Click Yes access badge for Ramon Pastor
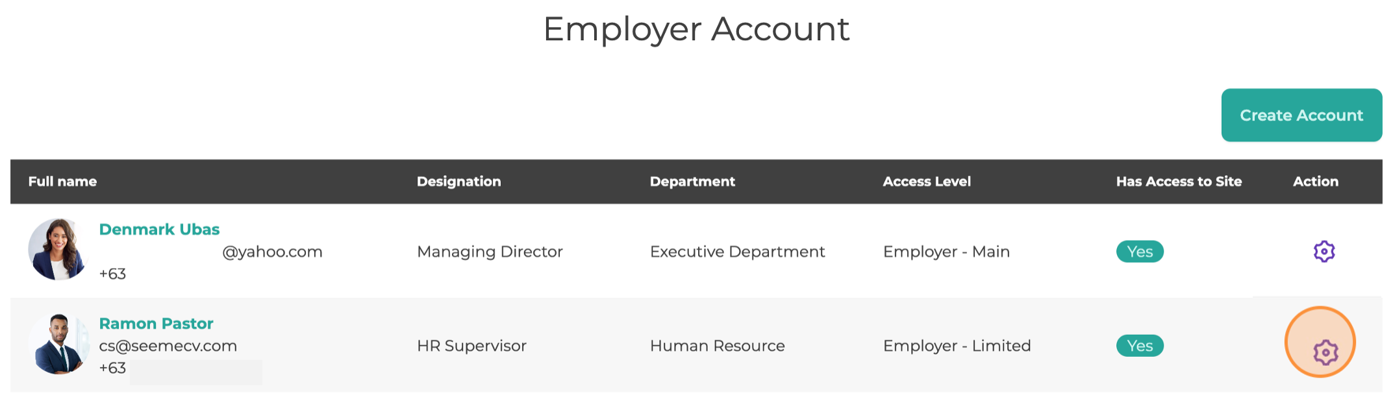1393x410 pixels. pyautogui.click(x=1140, y=346)
